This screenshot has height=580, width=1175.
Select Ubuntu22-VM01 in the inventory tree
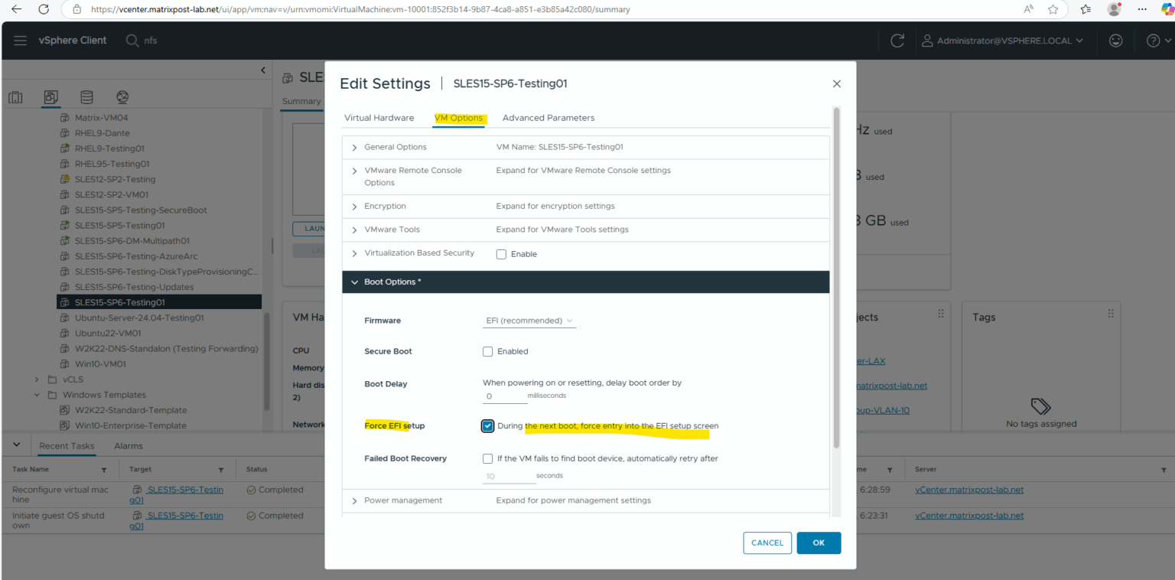tap(108, 334)
